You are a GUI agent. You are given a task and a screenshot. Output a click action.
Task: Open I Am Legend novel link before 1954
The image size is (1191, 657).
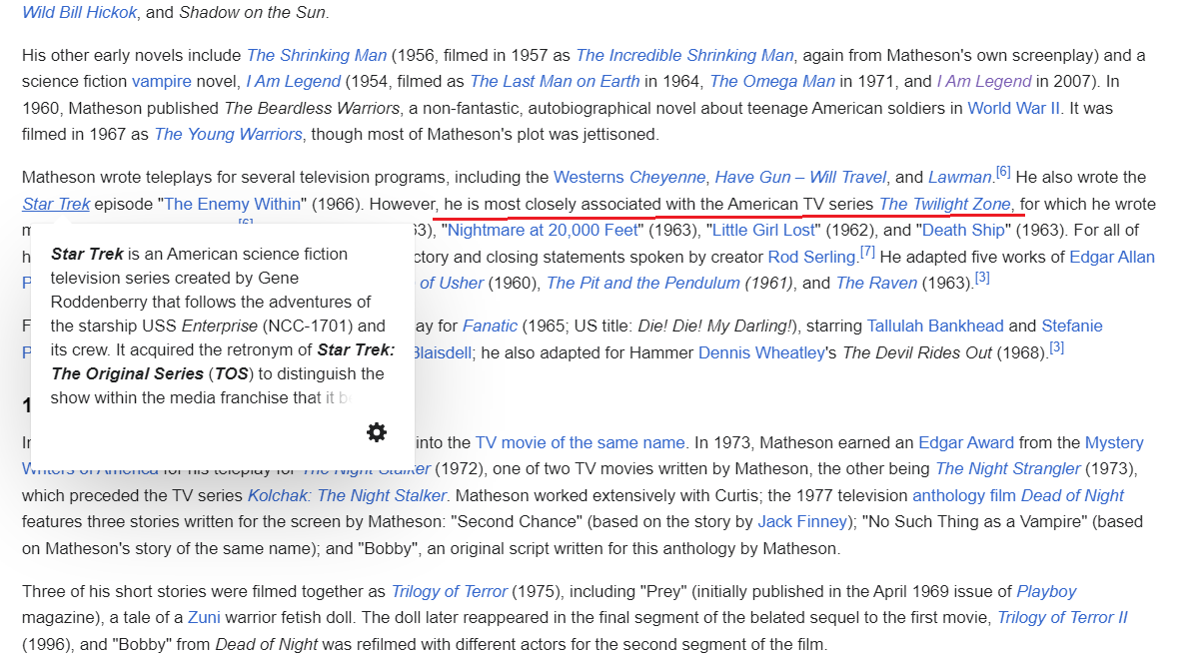coord(293,81)
